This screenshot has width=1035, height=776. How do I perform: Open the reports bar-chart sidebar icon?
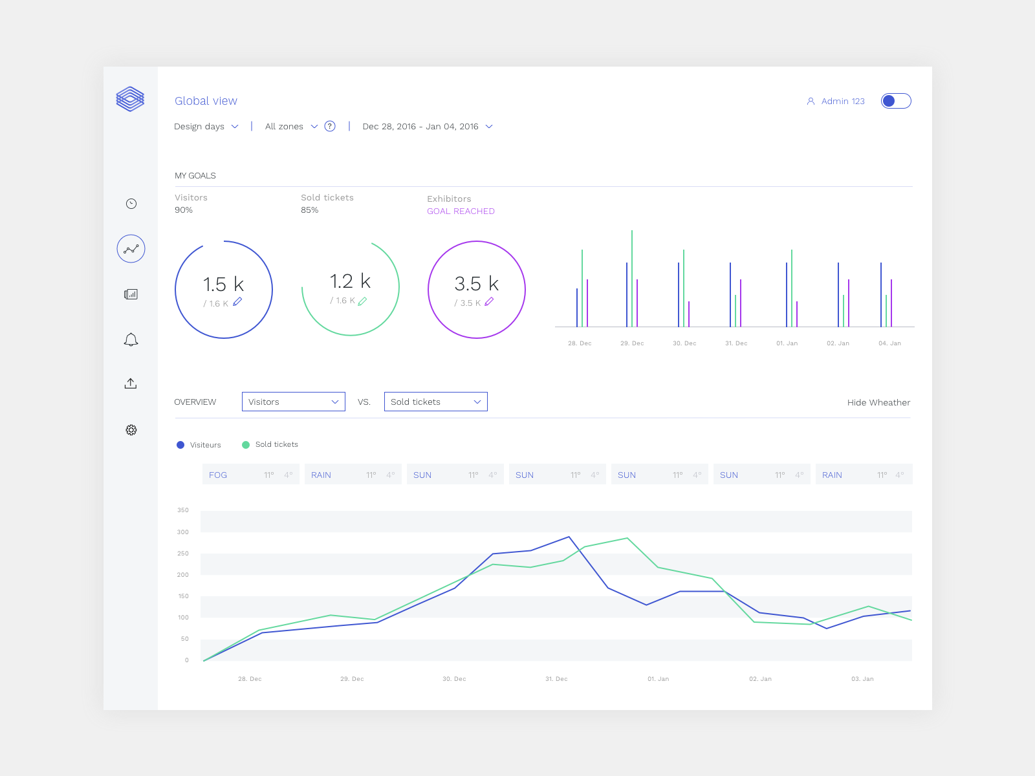pos(131,294)
